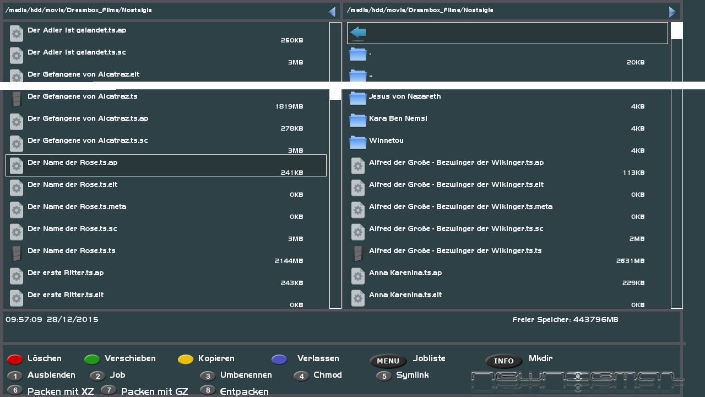
Task: Click the red Löschen button
Action: click(x=15, y=360)
